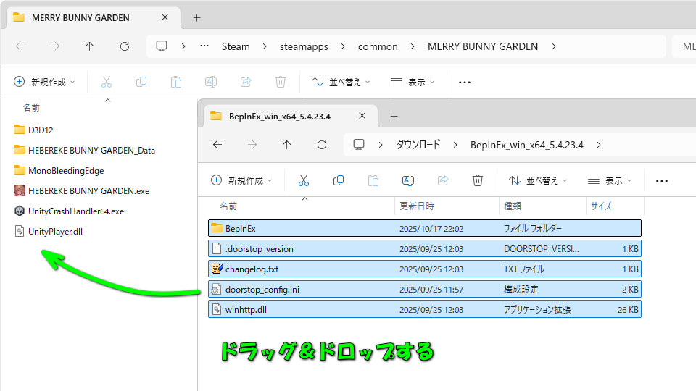
Task: Go up one folder in the BepInEx window
Action: 287,145
